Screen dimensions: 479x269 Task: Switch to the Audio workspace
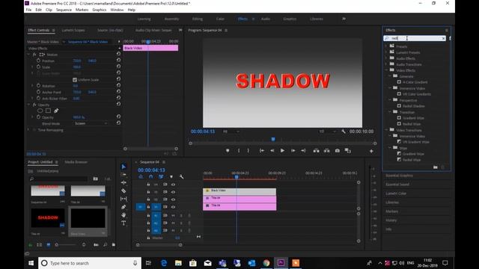pyautogui.click(x=266, y=19)
